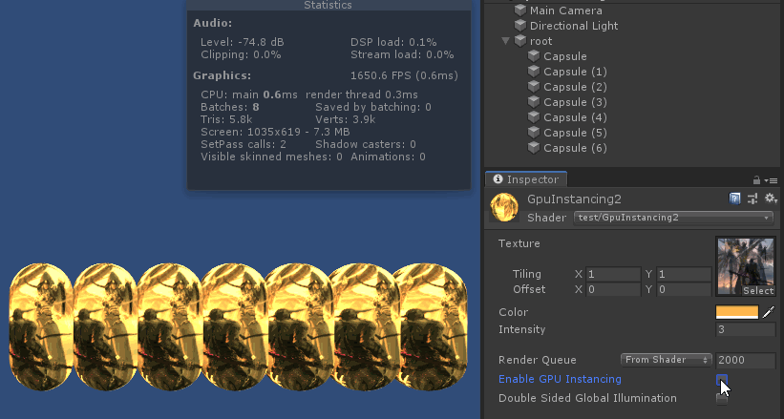Click the Saved by batching: 0 text
The height and width of the screenshot is (419, 784).
pyautogui.click(x=373, y=107)
